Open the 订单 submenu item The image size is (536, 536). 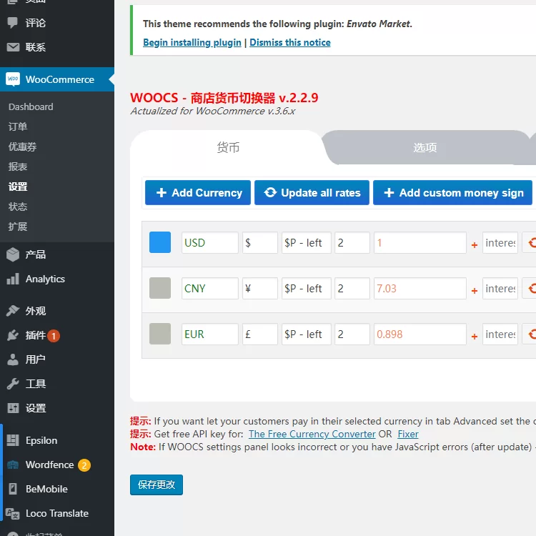click(18, 126)
